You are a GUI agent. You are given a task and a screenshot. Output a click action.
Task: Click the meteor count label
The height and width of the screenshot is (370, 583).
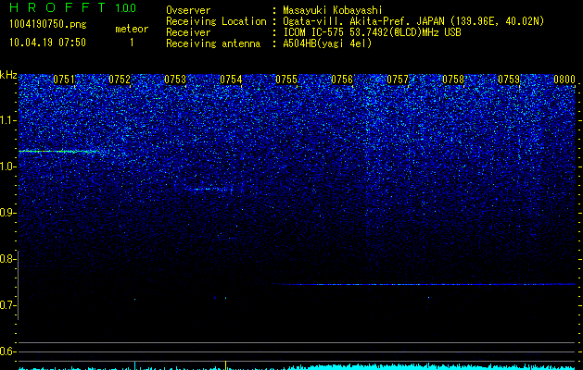(132, 29)
